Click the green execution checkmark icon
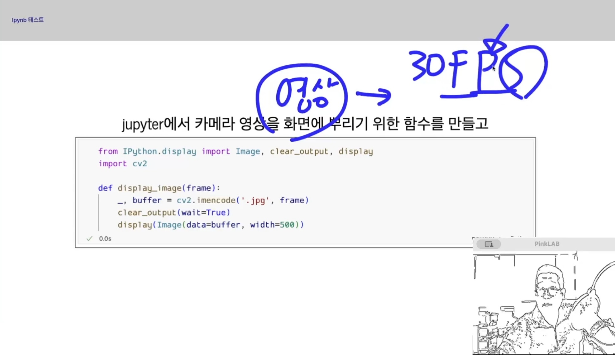This screenshot has height=355, width=615. click(89, 239)
